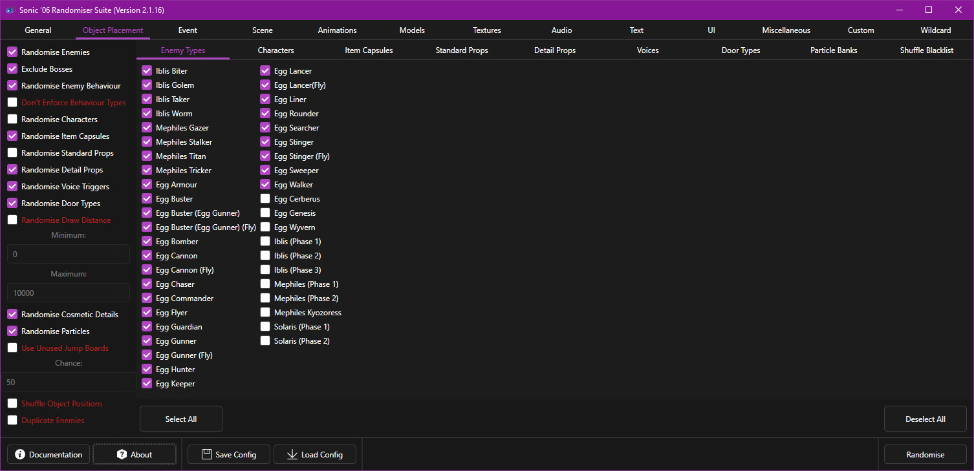Click the Documentation info icon

coord(20,454)
